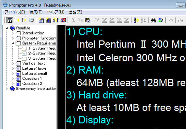The width and height of the screenshot is (186, 129).
Task: Click the '2) RAM:' heading line
Action: [x=85, y=70]
